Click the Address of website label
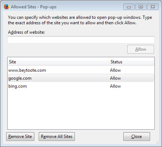The image size is (162, 147). 26,32
